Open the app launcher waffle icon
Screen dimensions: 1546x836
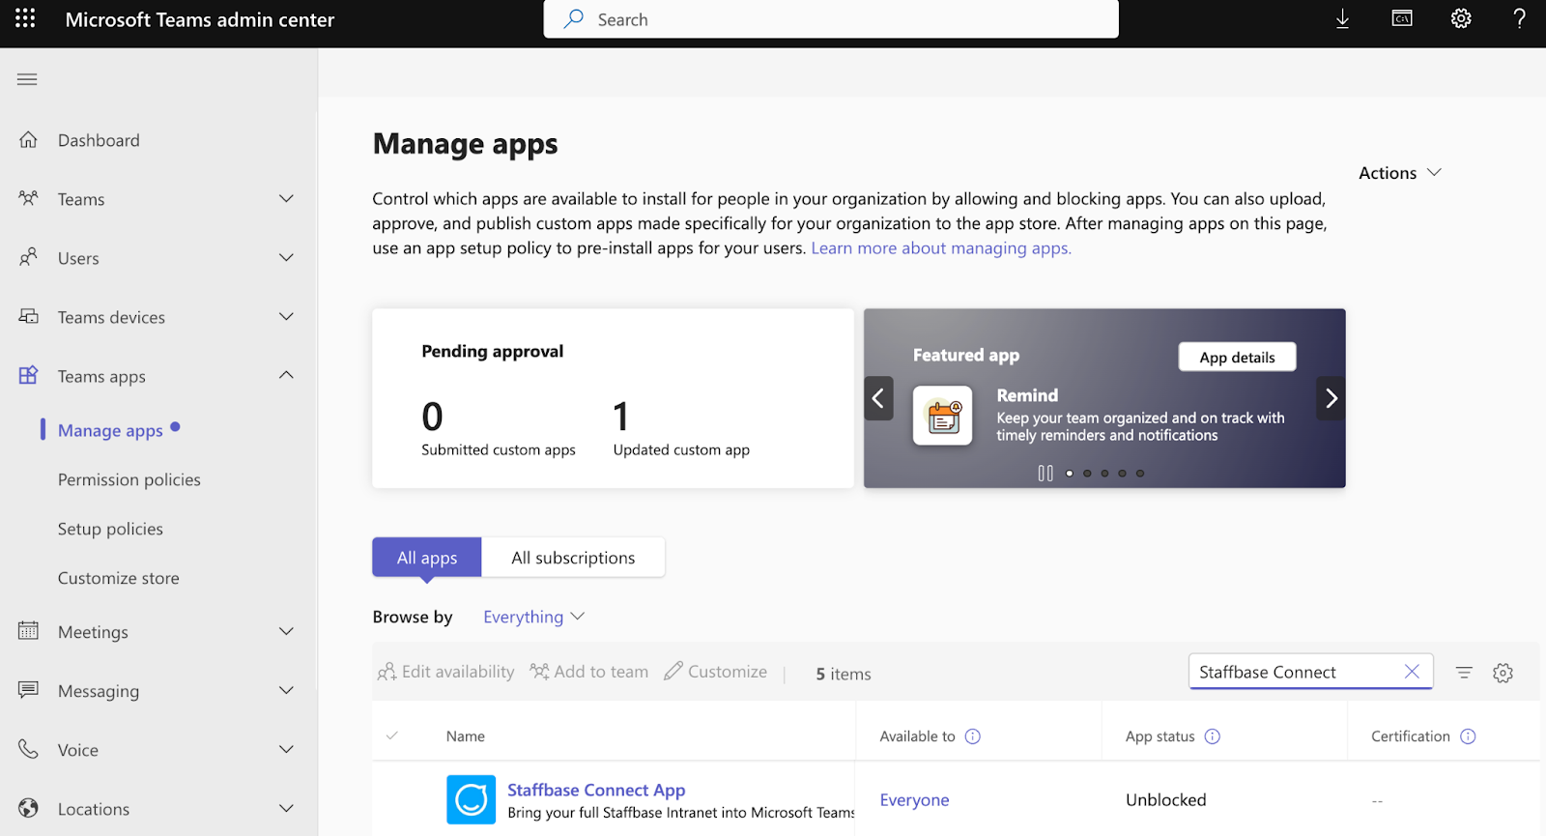pos(25,18)
